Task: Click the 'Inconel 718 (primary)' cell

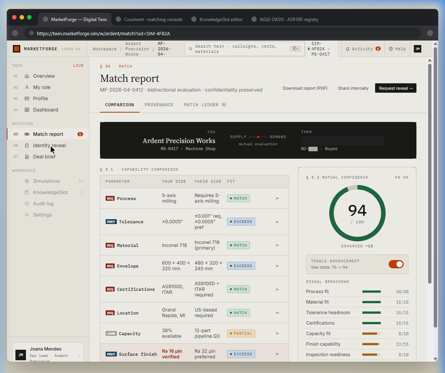Action: (207, 245)
